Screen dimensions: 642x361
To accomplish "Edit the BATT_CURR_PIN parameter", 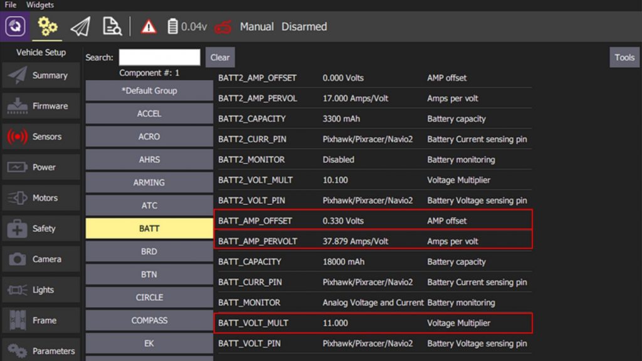I will point(374,282).
